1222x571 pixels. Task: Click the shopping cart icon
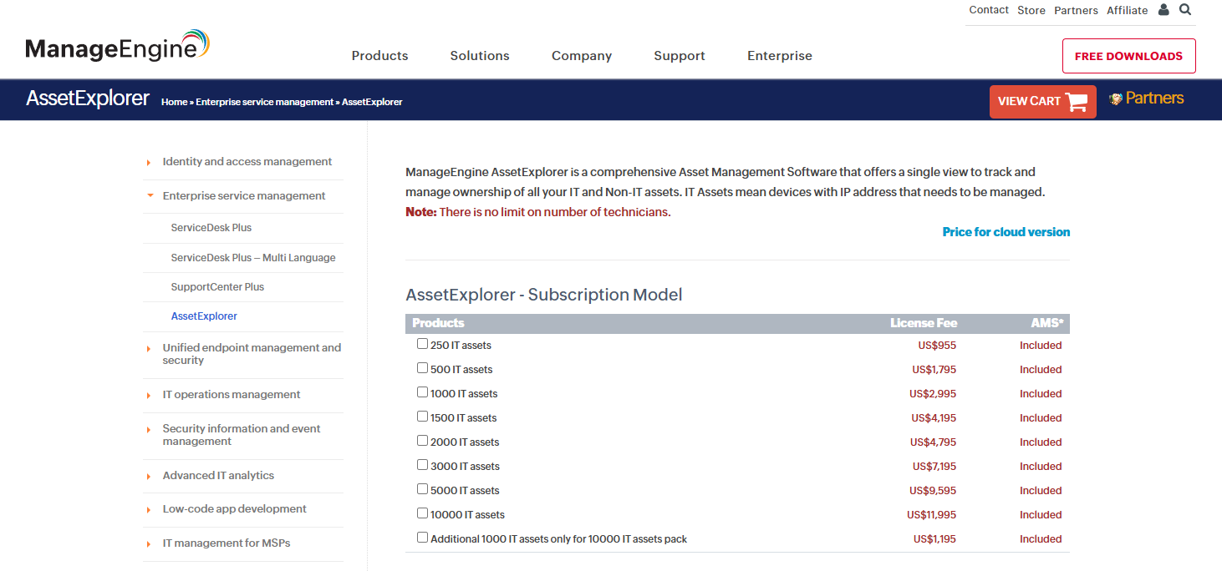pyautogui.click(x=1077, y=102)
